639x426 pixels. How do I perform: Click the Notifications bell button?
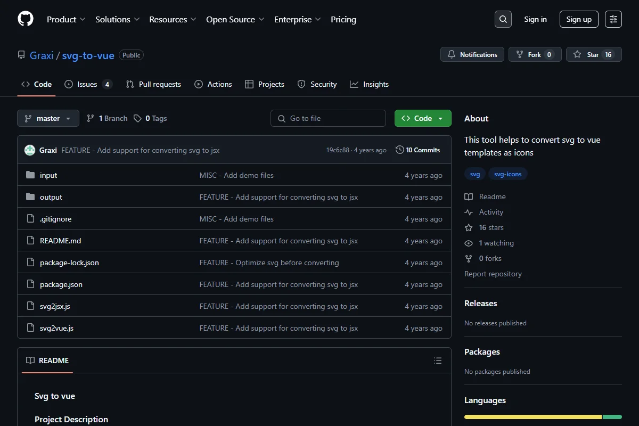click(472, 54)
